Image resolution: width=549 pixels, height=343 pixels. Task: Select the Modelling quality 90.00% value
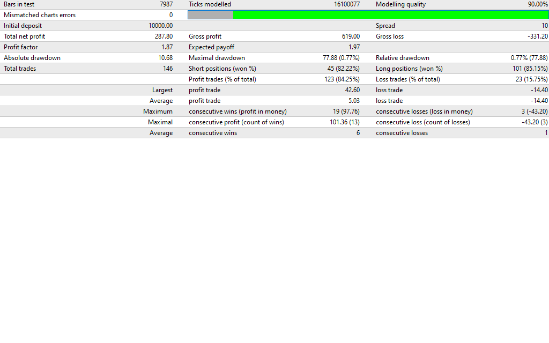click(538, 4)
